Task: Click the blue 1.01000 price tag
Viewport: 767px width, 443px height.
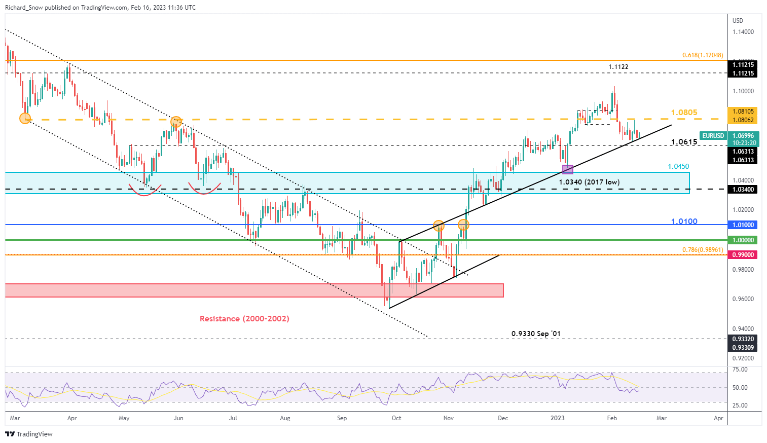Action: click(x=743, y=225)
